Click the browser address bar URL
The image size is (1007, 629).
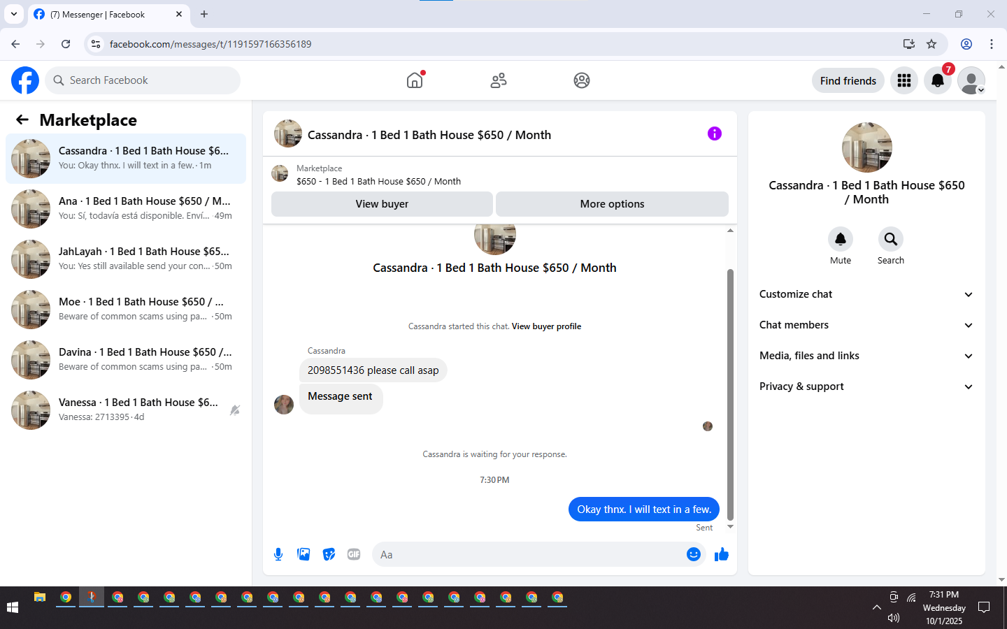[x=210, y=44]
